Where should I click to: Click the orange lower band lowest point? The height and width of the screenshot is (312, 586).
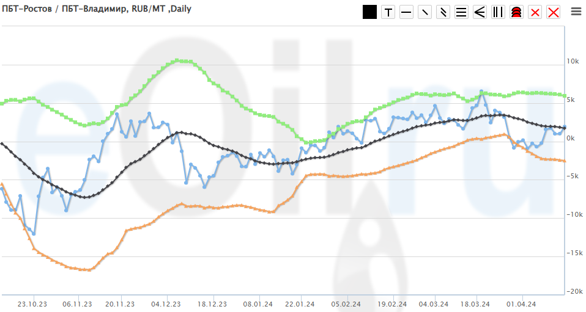[87, 269]
